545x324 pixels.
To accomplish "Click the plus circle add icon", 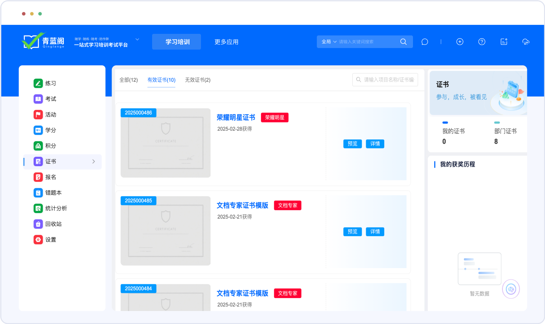I will click(459, 42).
